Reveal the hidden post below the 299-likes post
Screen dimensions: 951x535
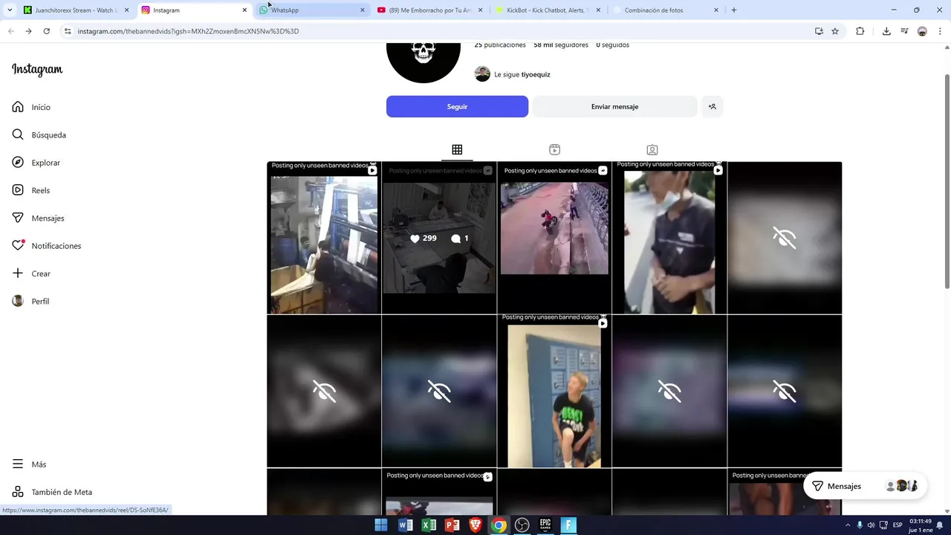pyautogui.click(x=439, y=392)
